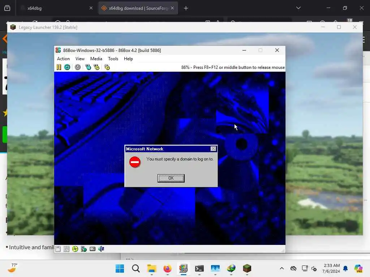Screen dimensions: 370x277
Task: Open the terminal from taskbar
Action: click(x=199, y=268)
